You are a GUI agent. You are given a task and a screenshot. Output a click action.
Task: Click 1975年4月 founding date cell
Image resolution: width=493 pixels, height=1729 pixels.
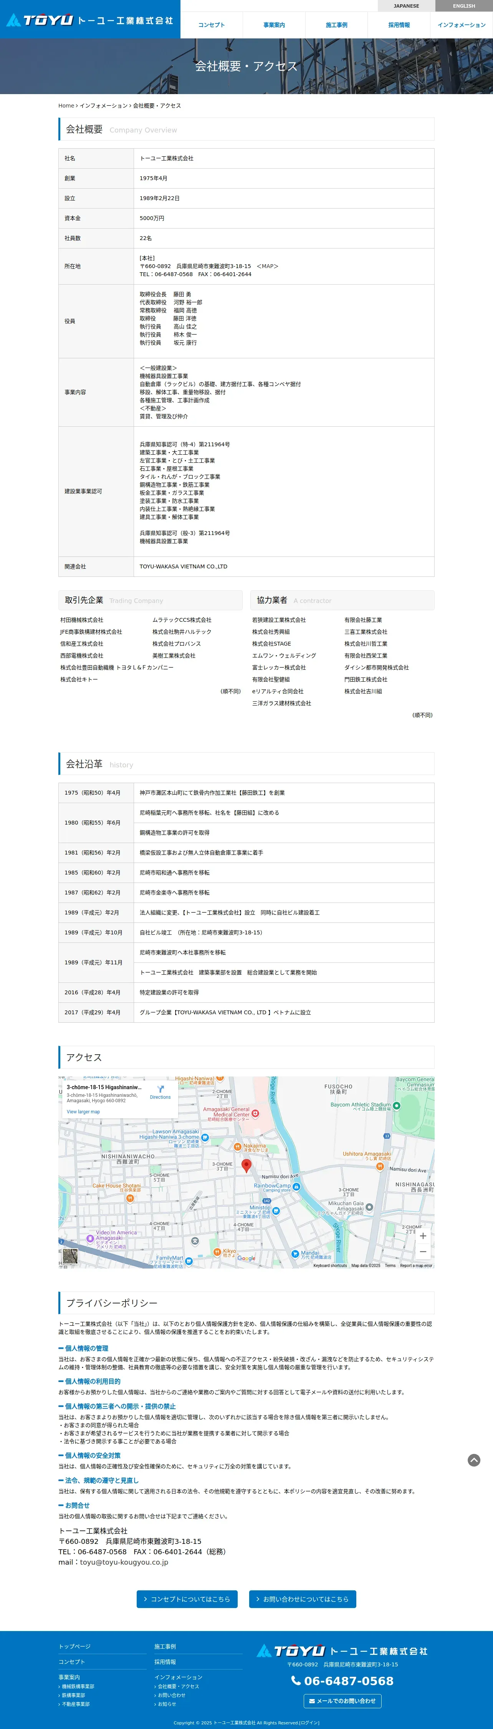point(284,179)
